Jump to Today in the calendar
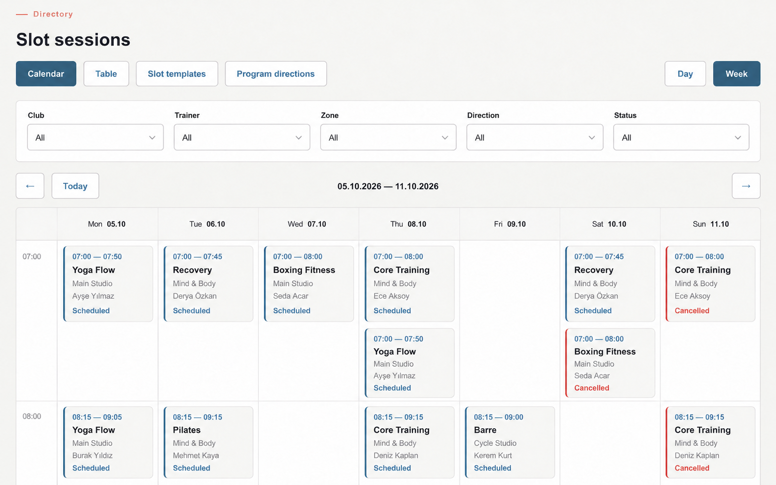The width and height of the screenshot is (776, 485). (x=75, y=186)
